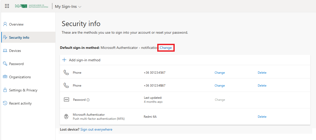Viewport: 316px width, 140px height.
Task: Click the Devices laptop icon
Action: click(5, 51)
